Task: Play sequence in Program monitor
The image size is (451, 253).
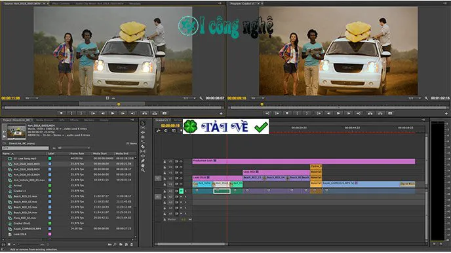Action: click(x=338, y=113)
